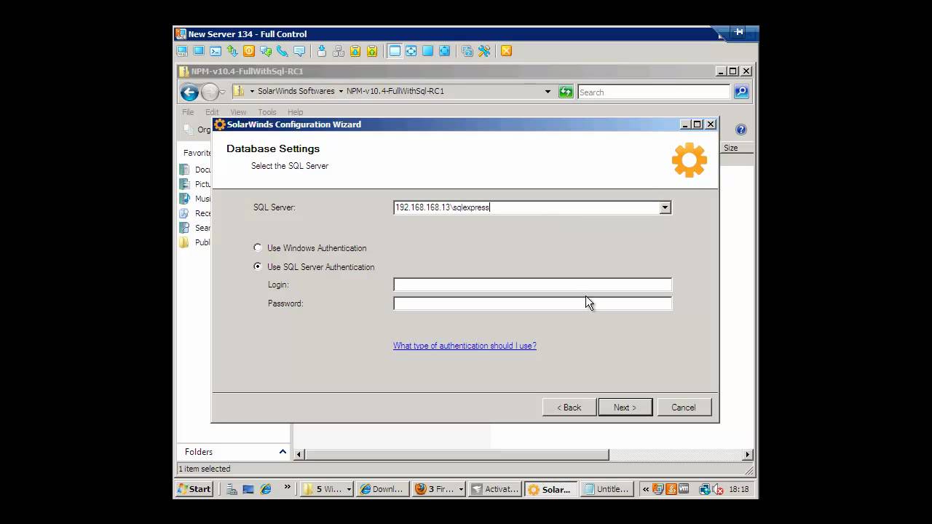The width and height of the screenshot is (932, 524).
Task: Click the VMware tools tray icon
Action: pos(684,489)
